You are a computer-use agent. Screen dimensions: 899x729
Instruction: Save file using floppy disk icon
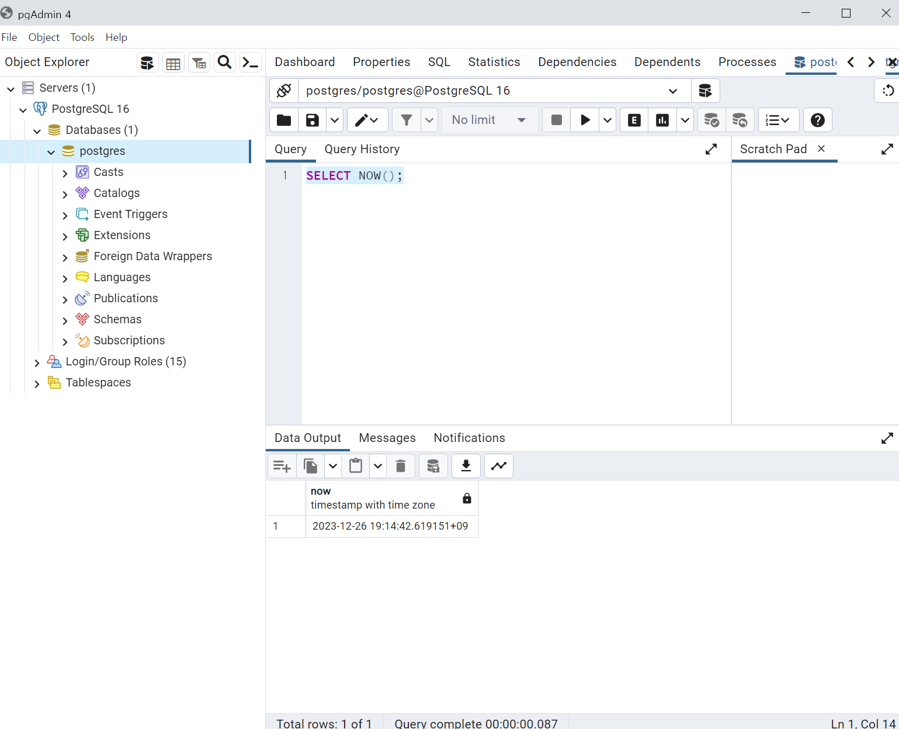pos(313,120)
